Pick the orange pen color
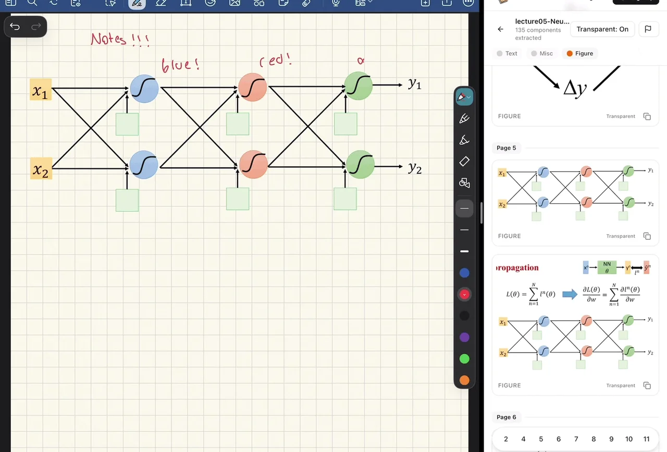The width and height of the screenshot is (667, 452). (464, 380)
